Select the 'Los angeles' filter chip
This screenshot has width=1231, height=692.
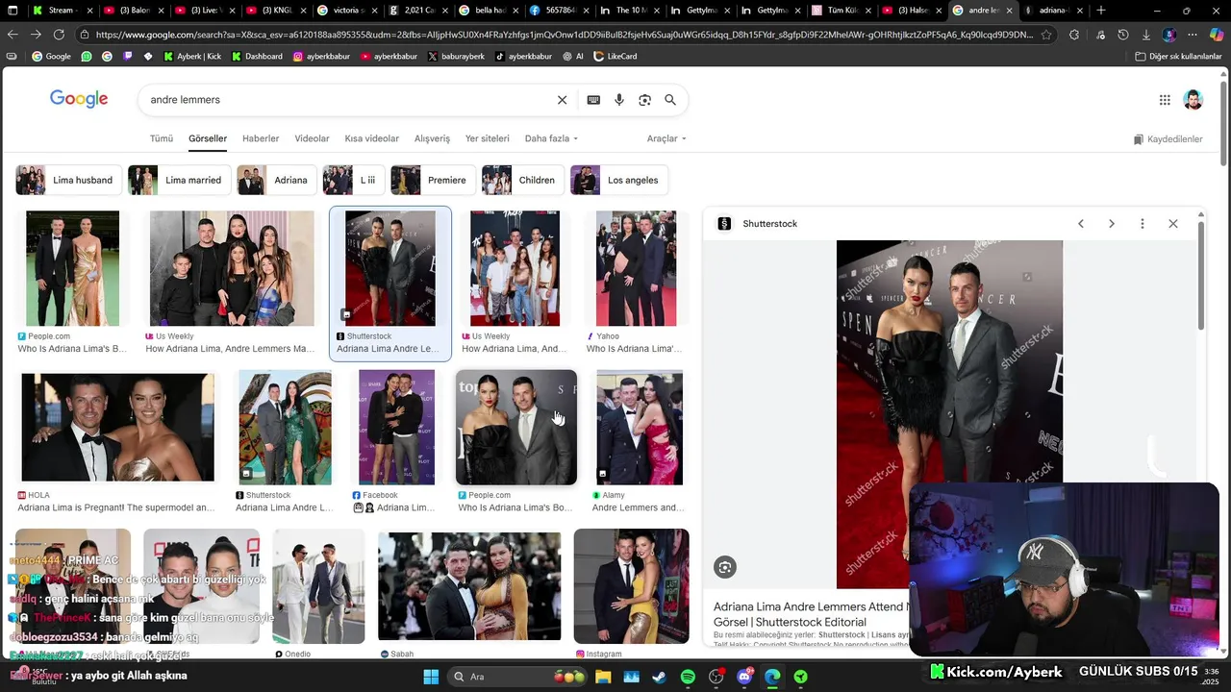pyautogui.click(x=620, y=180)
